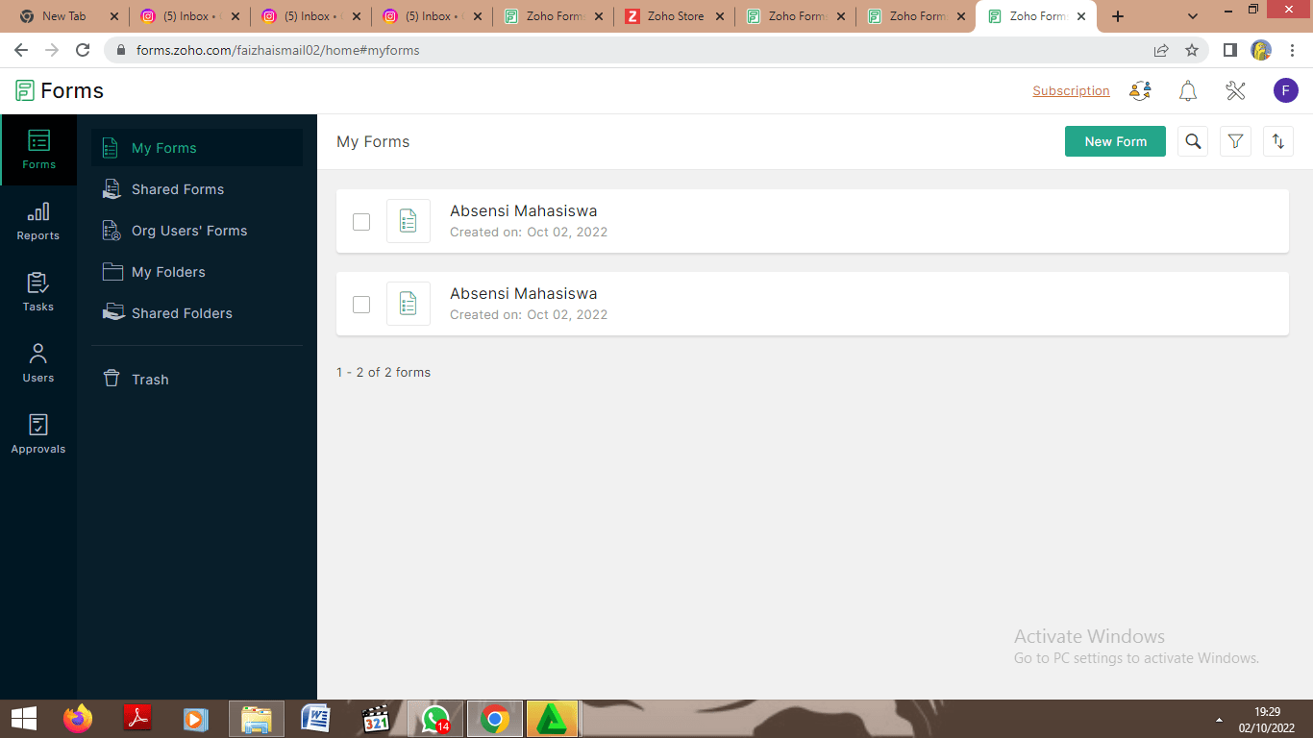1313x738 pixels.
Task: Select Org Users' Forms in sidebar
Action: point(197,231)
